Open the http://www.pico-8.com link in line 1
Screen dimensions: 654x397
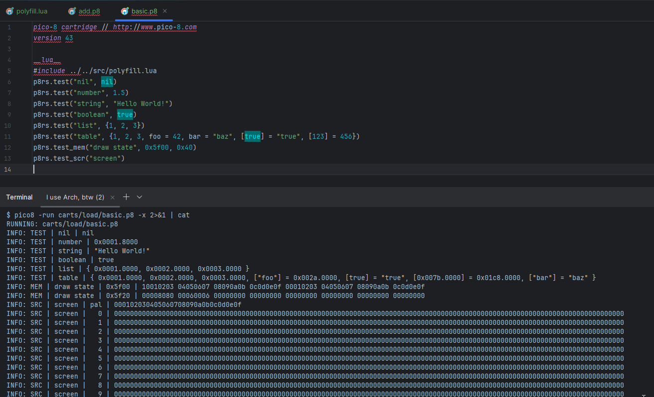pyautogui.click(x=155, y=27)
